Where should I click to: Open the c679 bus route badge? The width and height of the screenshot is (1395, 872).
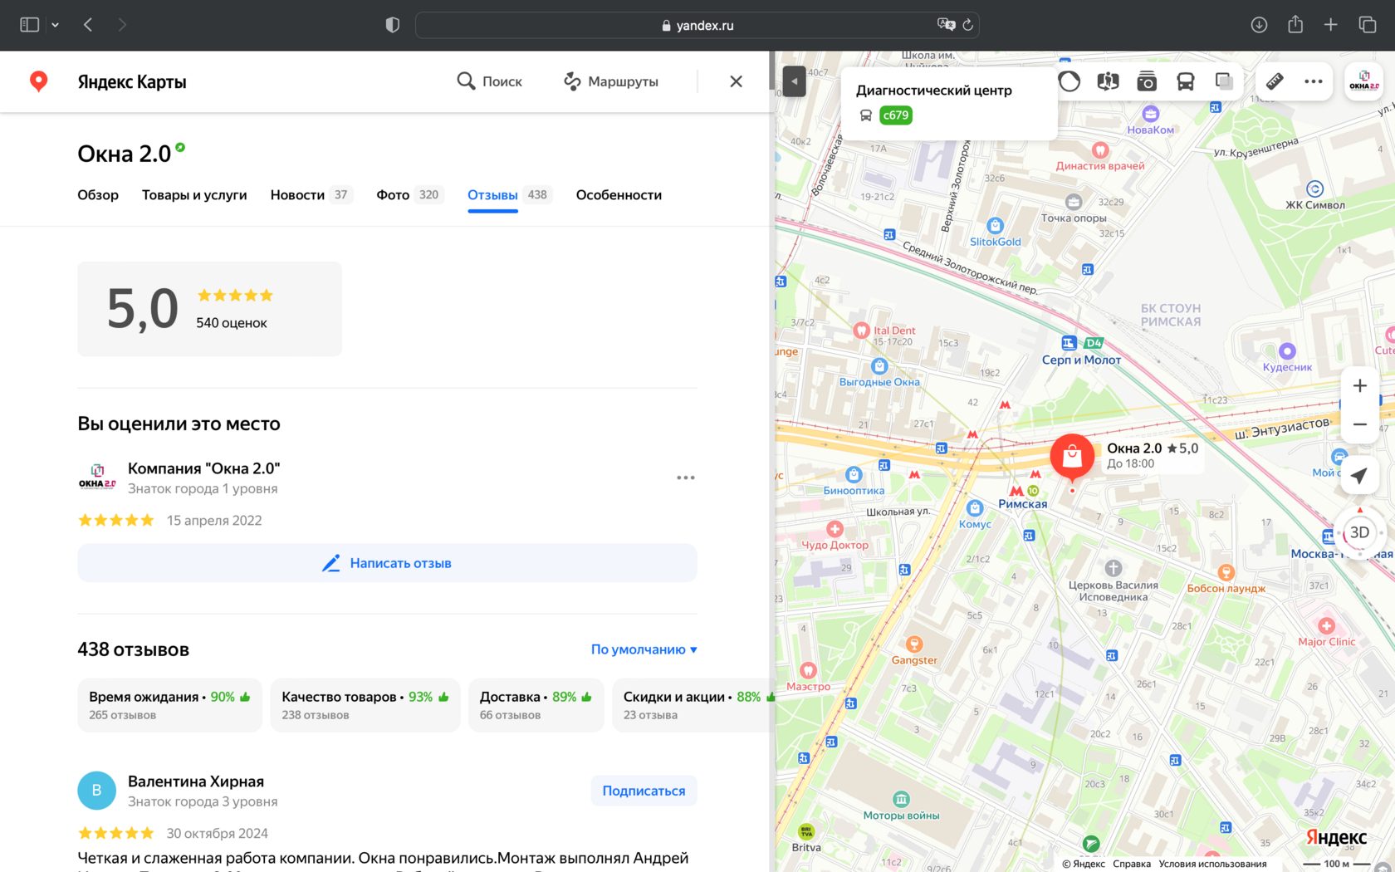click(896, 115)
